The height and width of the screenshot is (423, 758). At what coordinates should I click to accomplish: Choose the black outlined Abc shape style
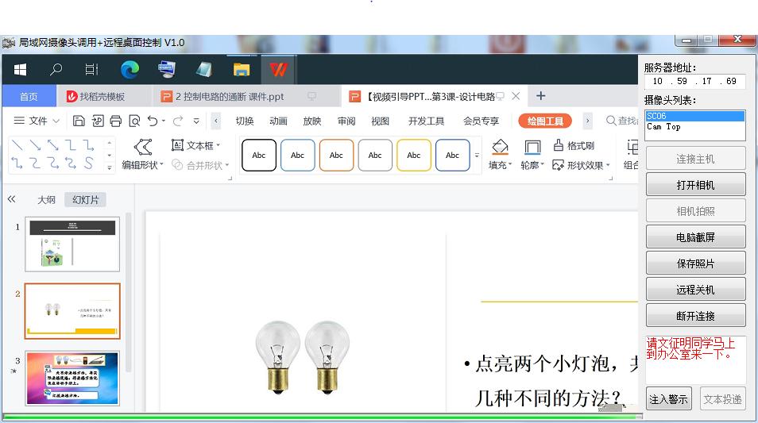pos(259,155)
